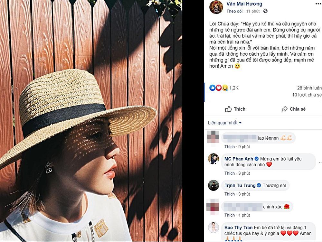Click the Chia sẻ share arrow icon
The height and width of the screenshot is (242, 322).
pyautogui.click(x=284, y=109)
